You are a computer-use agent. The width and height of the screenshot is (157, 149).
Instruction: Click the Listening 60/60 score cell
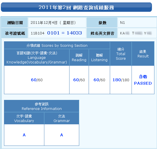pyautogui.click(x=99, y=80)
